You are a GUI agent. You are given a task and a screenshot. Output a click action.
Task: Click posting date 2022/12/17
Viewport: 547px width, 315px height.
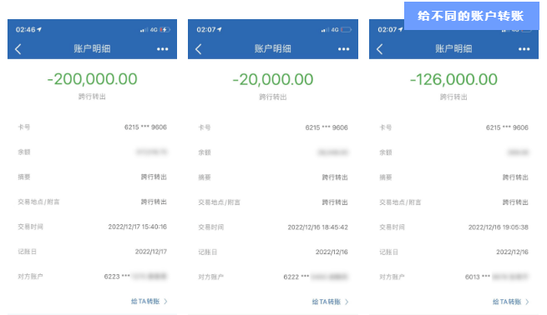tap(151, 252)
